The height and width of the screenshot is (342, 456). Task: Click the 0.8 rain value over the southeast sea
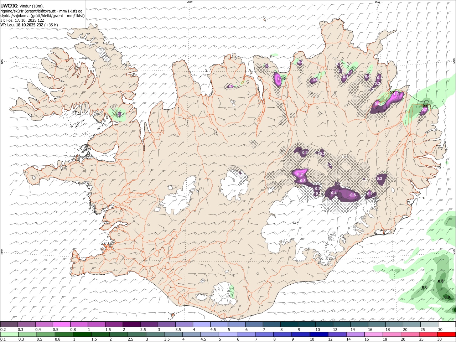440,281
